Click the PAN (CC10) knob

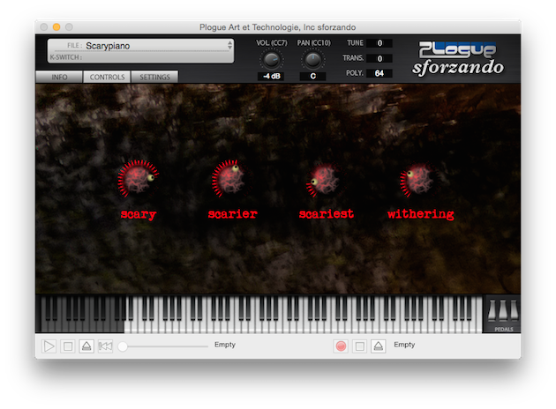[x=312, y=59]
